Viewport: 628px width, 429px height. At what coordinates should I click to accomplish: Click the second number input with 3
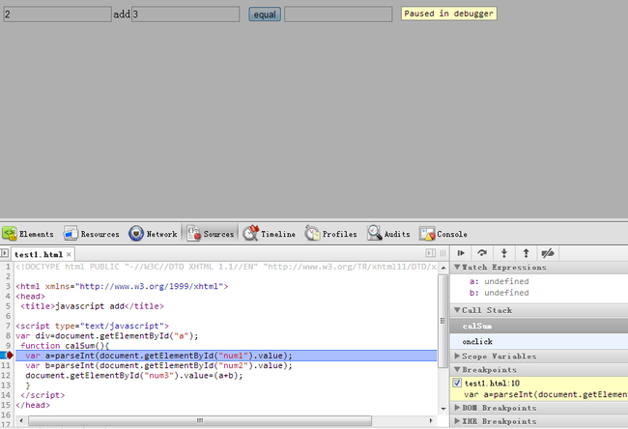[x=186, y=14]
